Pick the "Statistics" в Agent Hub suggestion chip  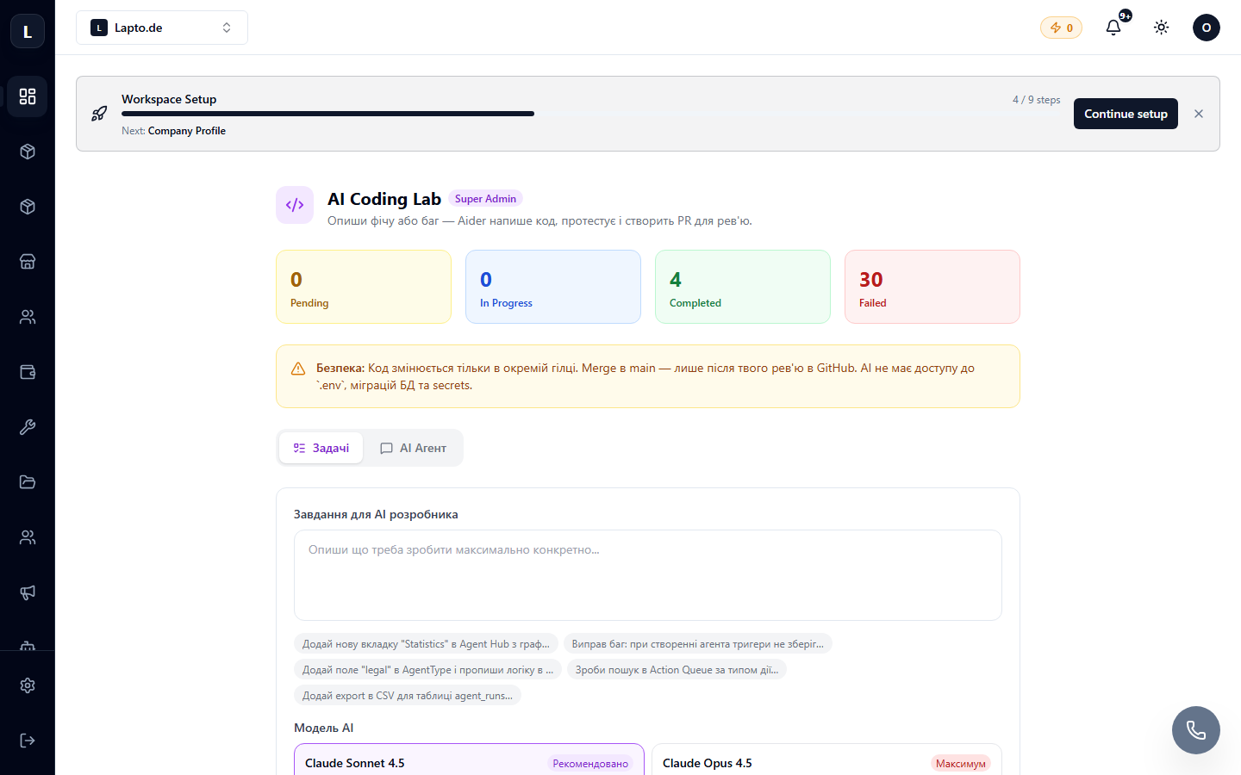click(426, 644)
